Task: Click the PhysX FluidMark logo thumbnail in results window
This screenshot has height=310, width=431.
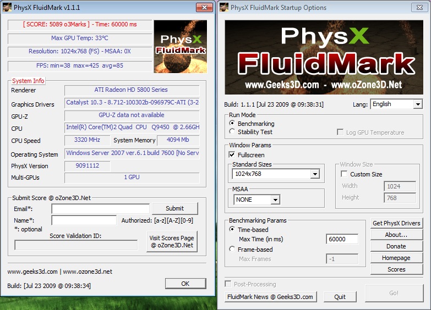Action: [181, 46]
